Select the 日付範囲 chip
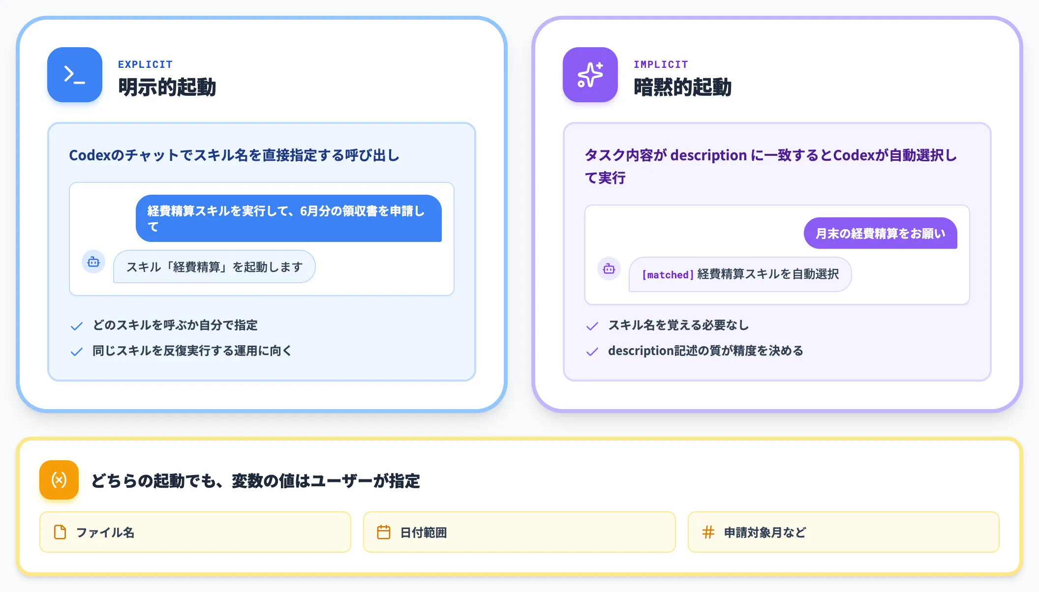 pyautogui.click(x=519, y=532)
